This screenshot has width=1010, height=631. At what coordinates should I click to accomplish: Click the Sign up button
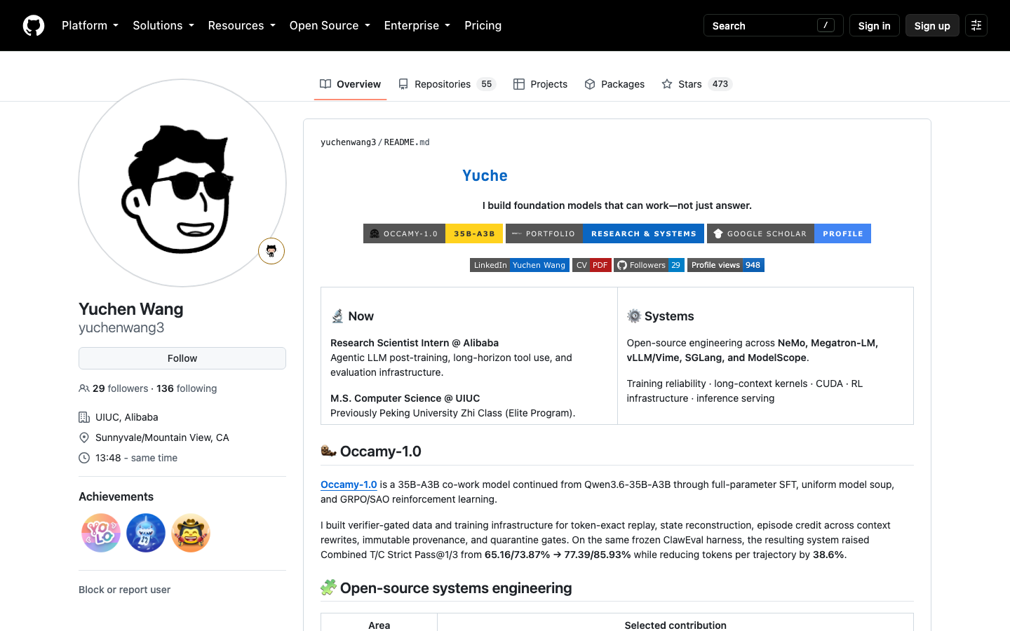[x=932, y=25]
